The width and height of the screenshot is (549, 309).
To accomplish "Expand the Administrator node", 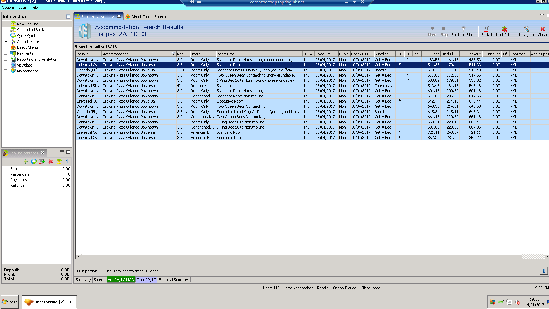I will pyautogui.click(x=6, y=42).
